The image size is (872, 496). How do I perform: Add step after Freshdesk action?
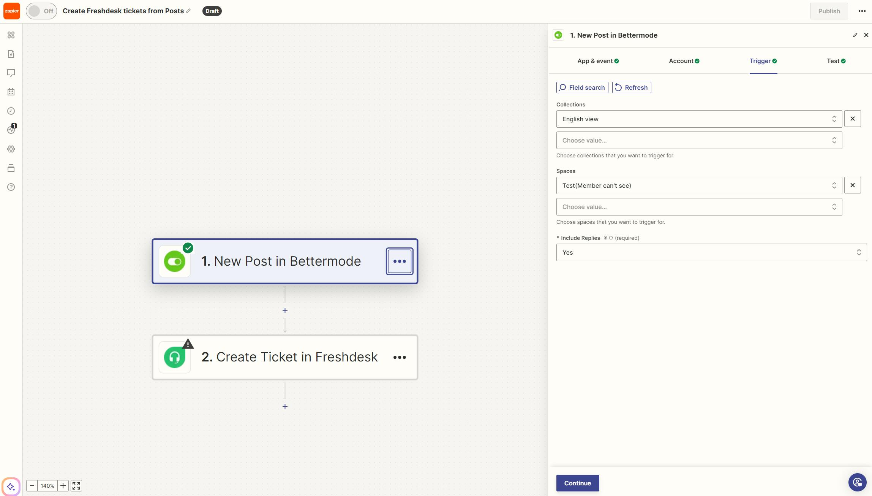[x=285, y=406]
